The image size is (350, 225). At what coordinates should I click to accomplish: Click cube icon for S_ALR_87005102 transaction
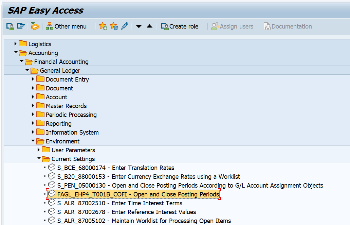coord(52,220)
